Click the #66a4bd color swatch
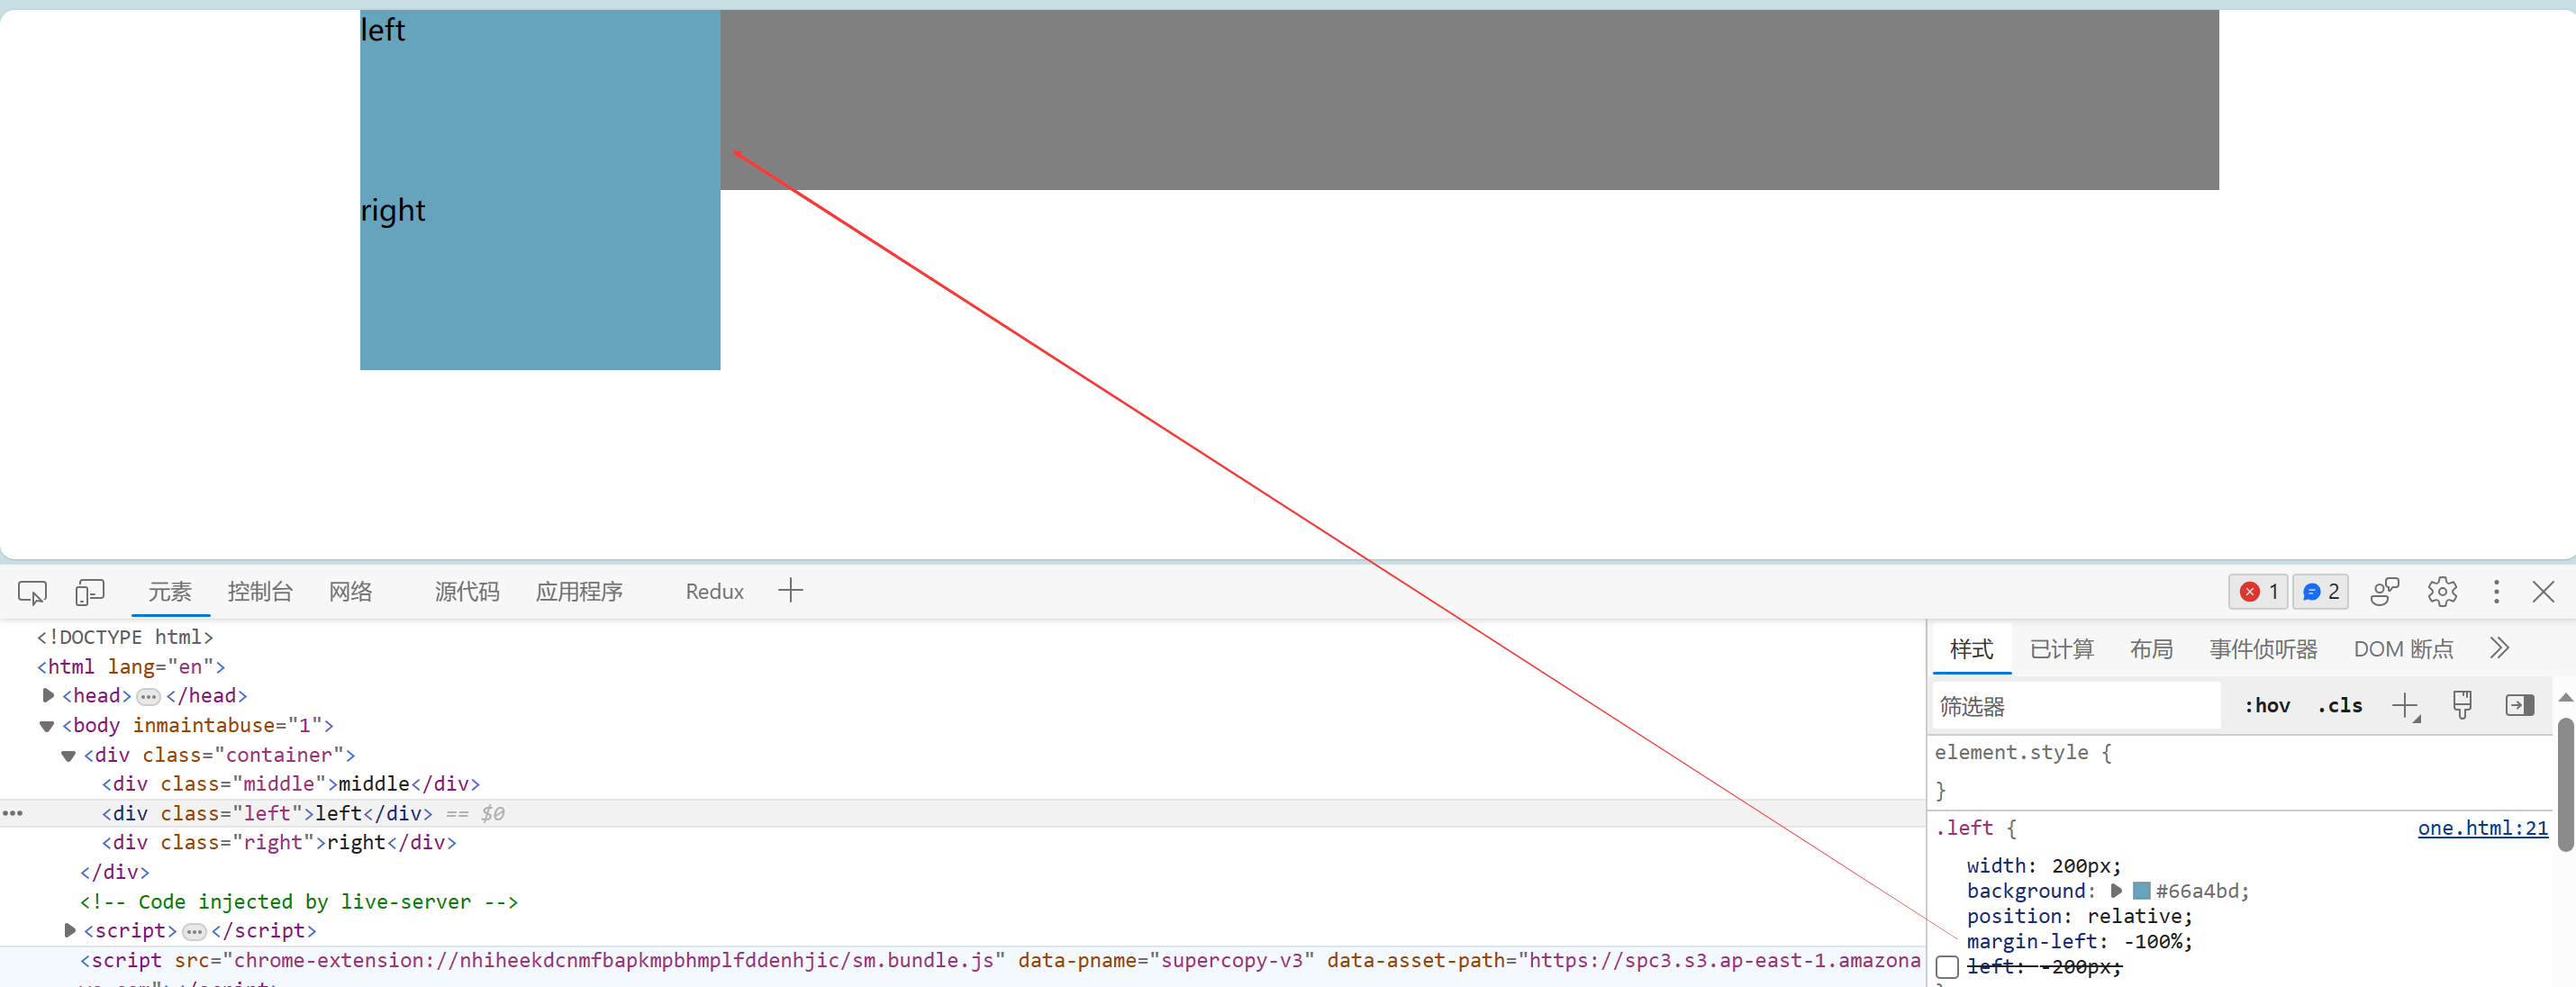Screen dimensions: 2576x987 coord(2141,890)
